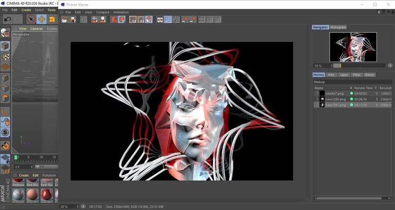
Task: Select Model mode cube icon in Cinema 4D
Action: click(x=5, y=46)
